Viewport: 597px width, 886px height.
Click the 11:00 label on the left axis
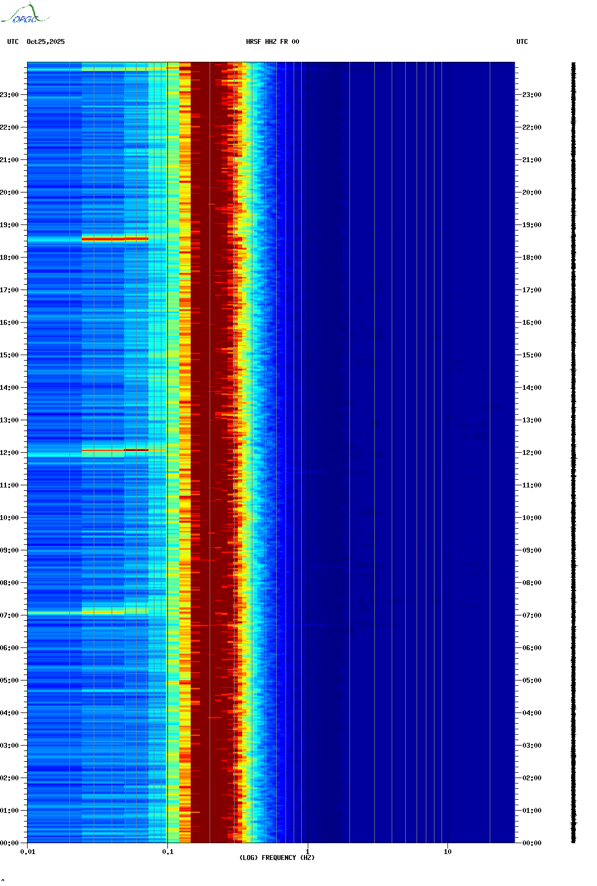(x=9, y=485)
